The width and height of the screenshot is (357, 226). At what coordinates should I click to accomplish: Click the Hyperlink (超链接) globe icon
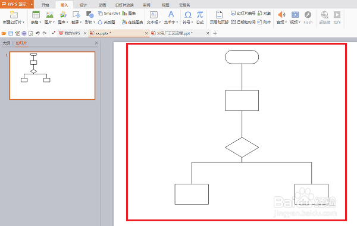[324, 15]
